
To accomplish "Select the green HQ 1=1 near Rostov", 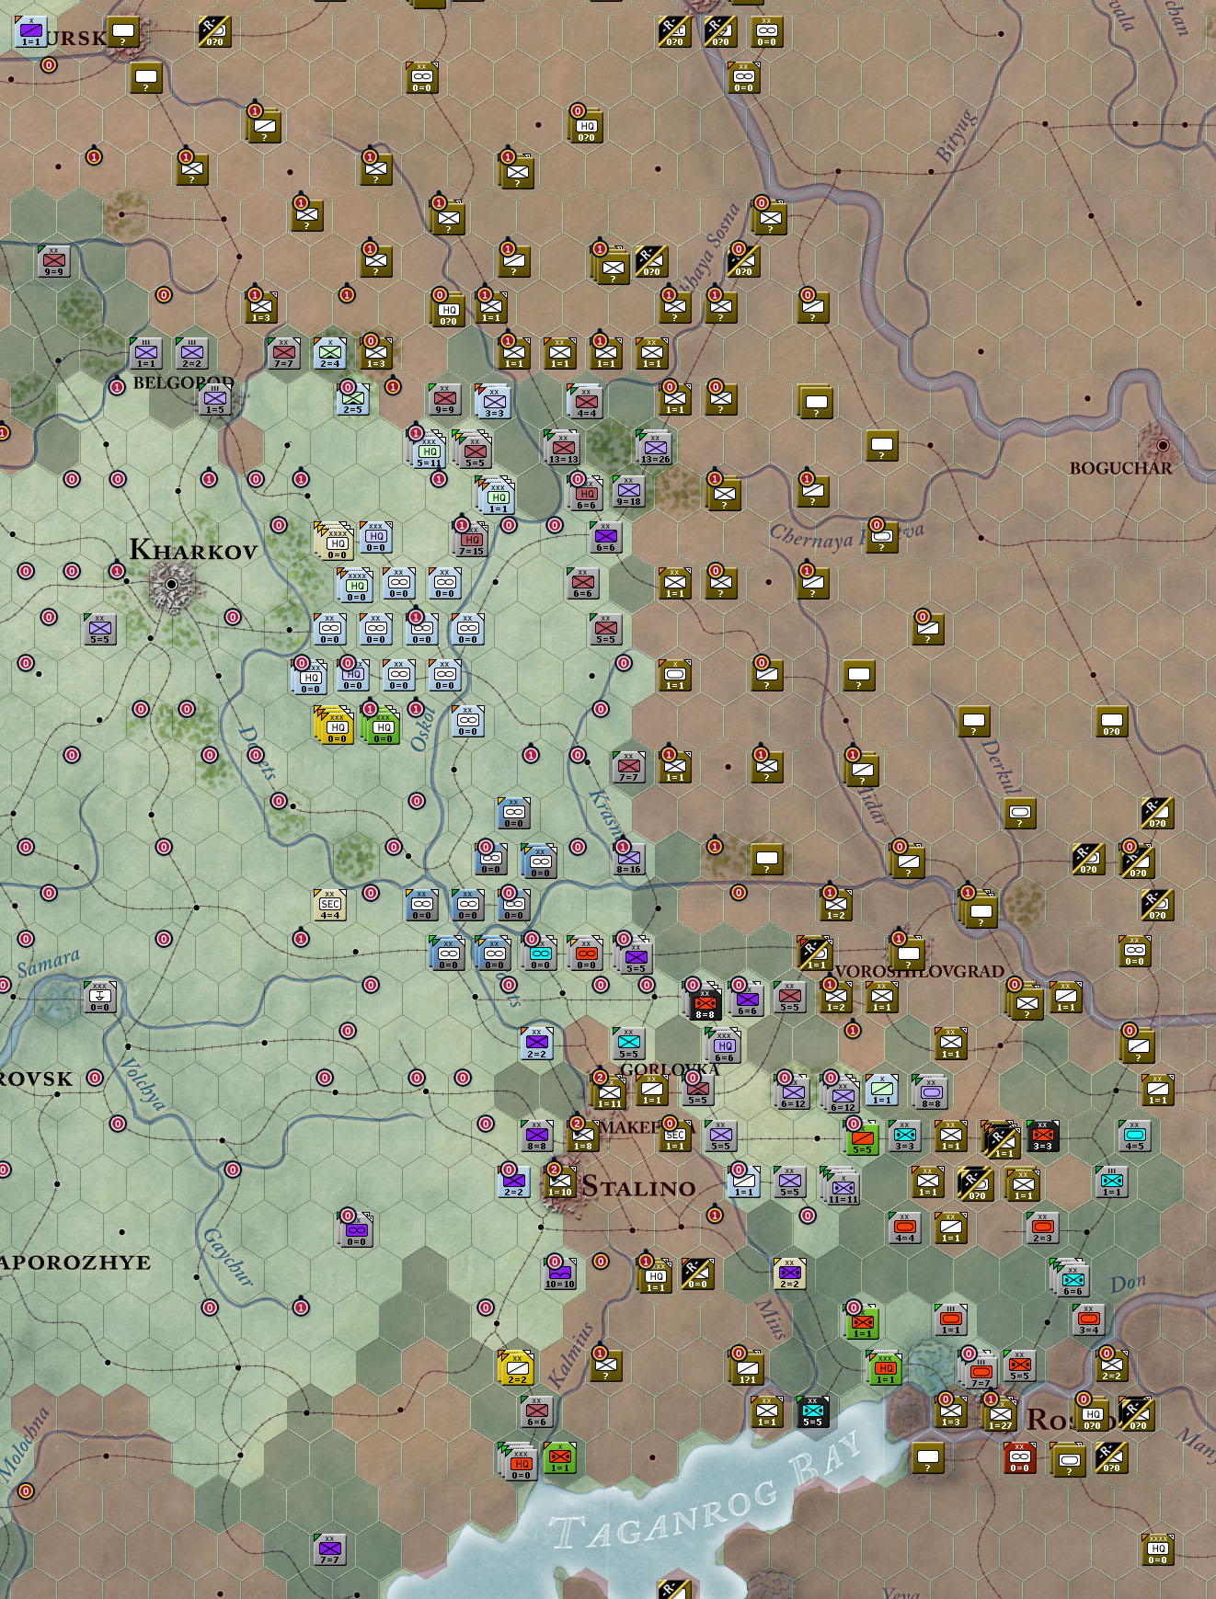I will tap(884, 1368).
